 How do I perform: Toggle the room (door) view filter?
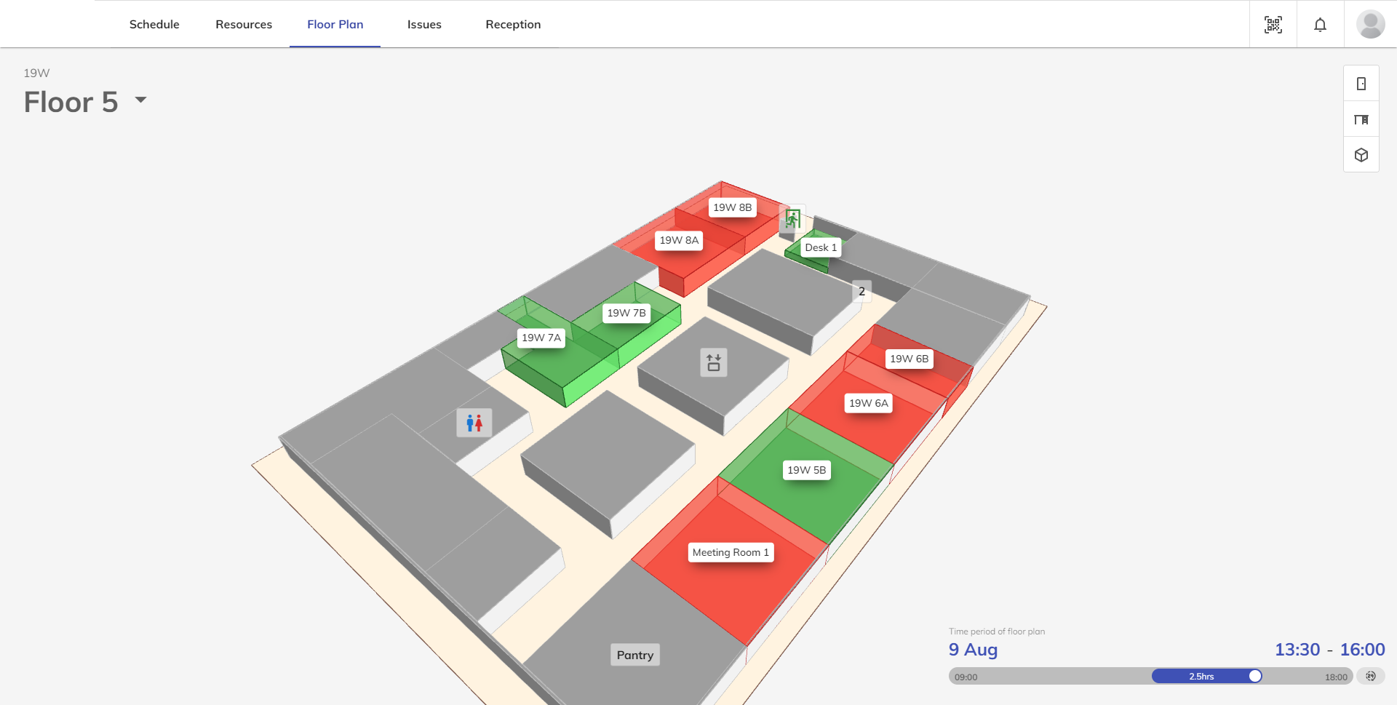tap(1361, 84)
